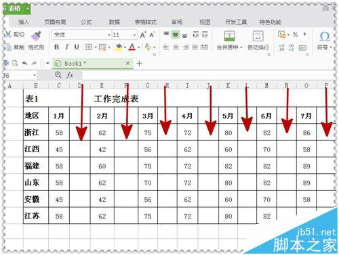The image size is (339, 255).
Task: Open the Special Features (特色功能) tab
Action: click(x=271, y=22)
